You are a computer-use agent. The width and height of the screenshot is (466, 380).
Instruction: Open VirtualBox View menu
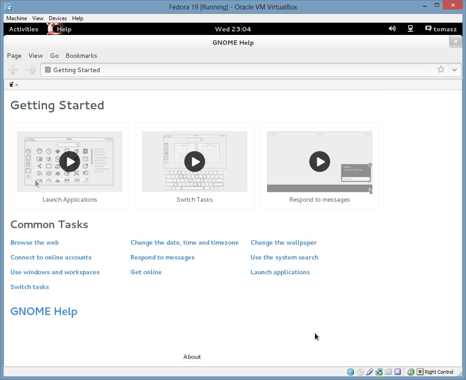pos(38,18)
